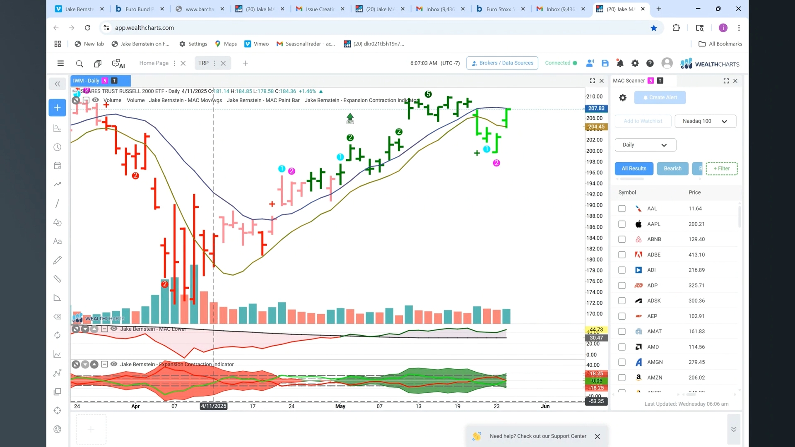Select the shapes drawing tool

57,223
